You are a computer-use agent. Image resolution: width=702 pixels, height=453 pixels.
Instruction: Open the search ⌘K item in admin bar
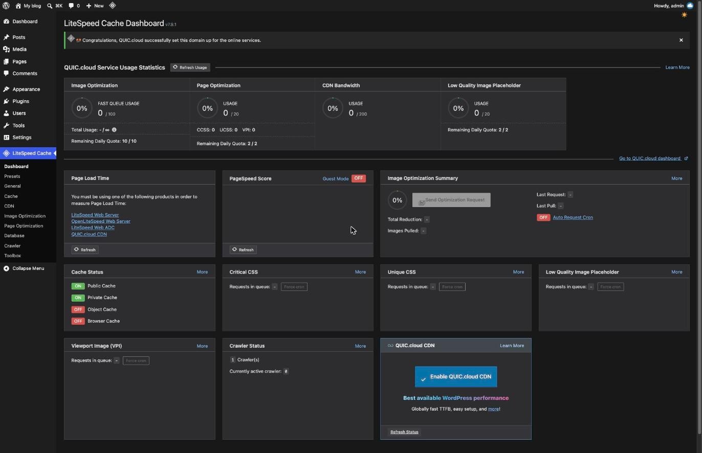(x=55, y=6)
